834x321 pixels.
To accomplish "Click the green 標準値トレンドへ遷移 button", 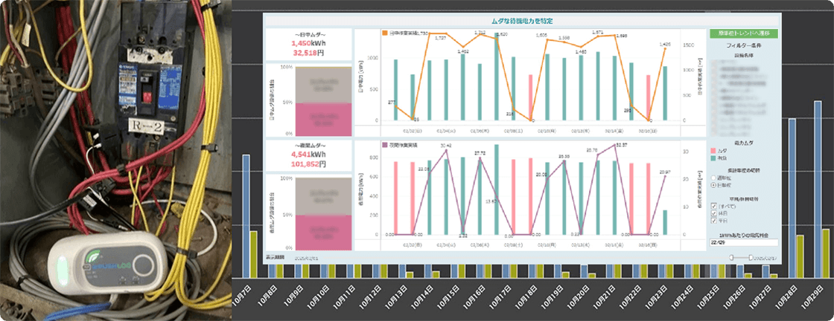I will [744, 33].
